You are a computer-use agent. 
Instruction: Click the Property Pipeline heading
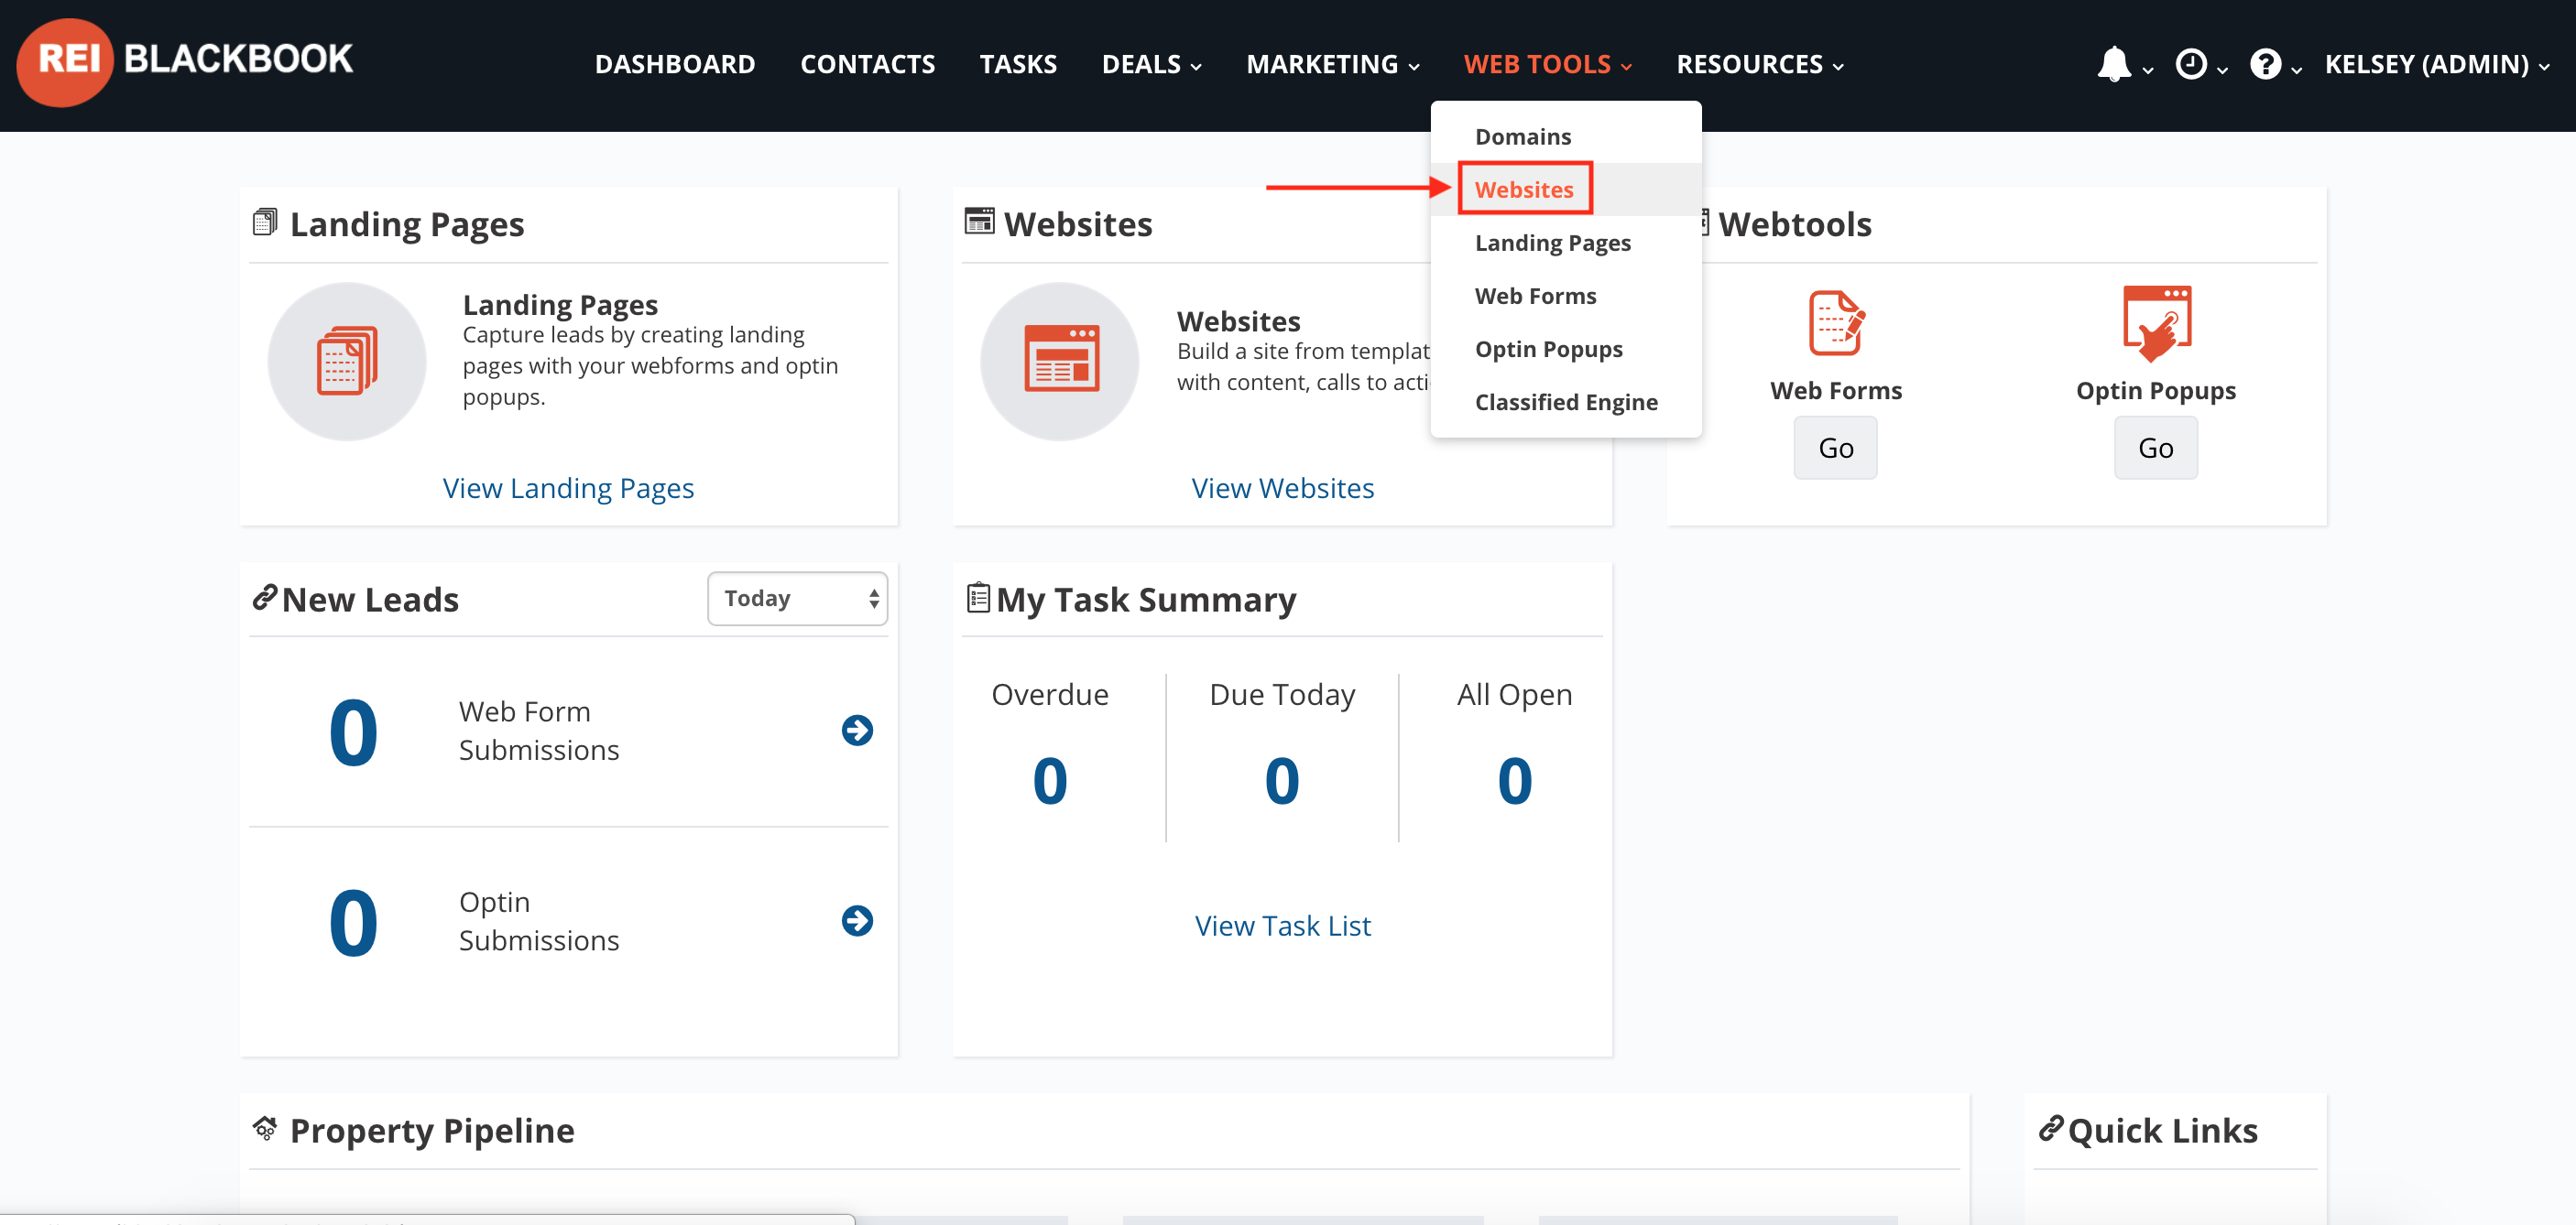click(x=432, y=1130)
